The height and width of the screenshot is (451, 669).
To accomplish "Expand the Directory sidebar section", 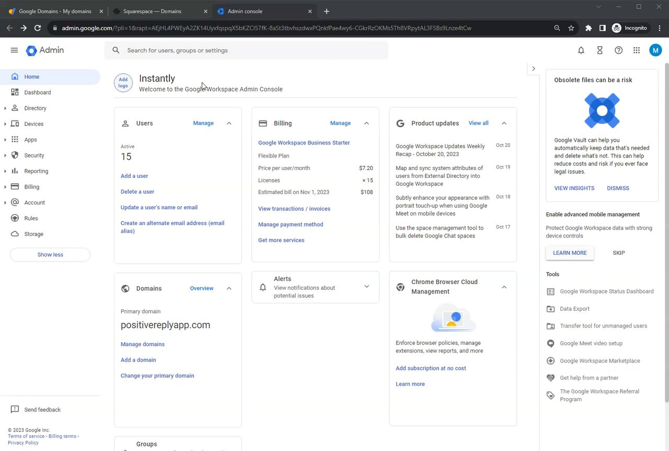I will pyautogui.click(x=5, y=108).
